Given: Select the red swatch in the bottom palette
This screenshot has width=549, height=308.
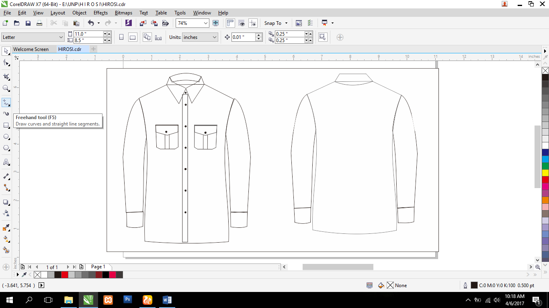Looking at the screenshot, I should click(x=65, y=275).
